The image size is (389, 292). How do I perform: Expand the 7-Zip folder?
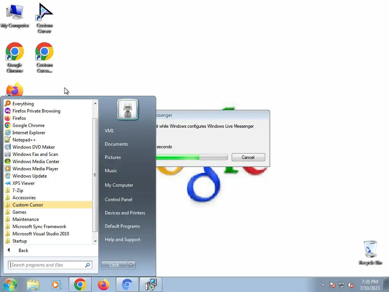pos(48,190)
